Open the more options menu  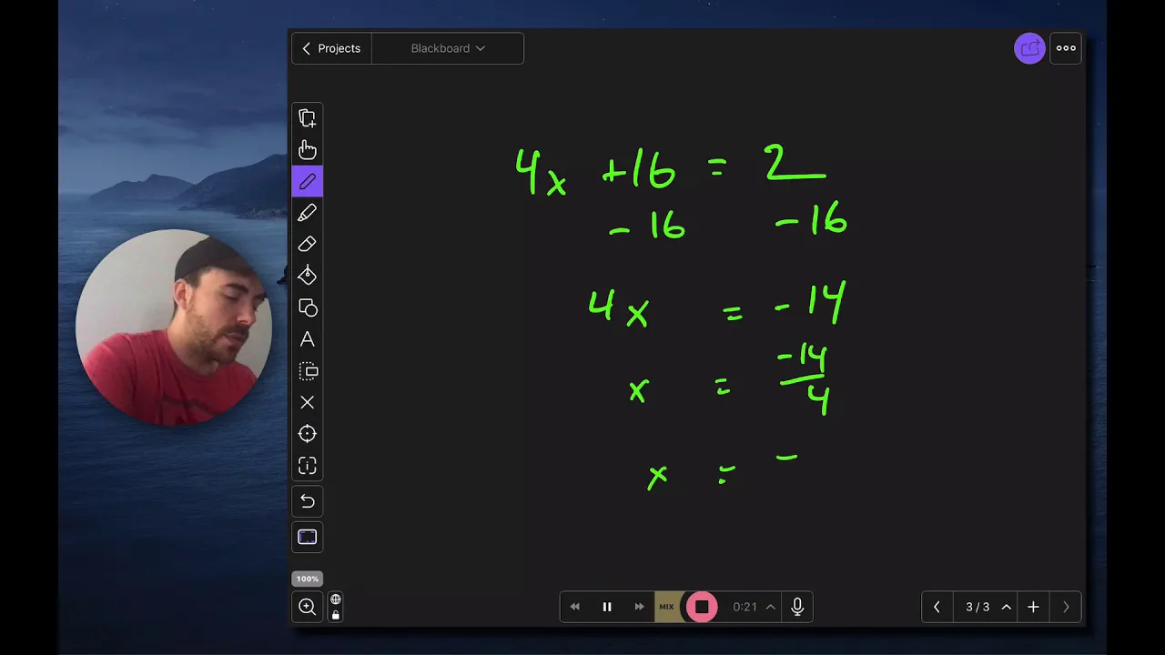click(1066, 48)
